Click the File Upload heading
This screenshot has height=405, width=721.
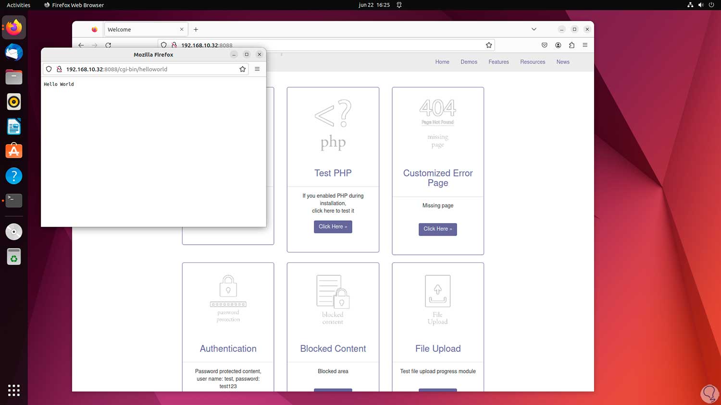coord(438,348)
